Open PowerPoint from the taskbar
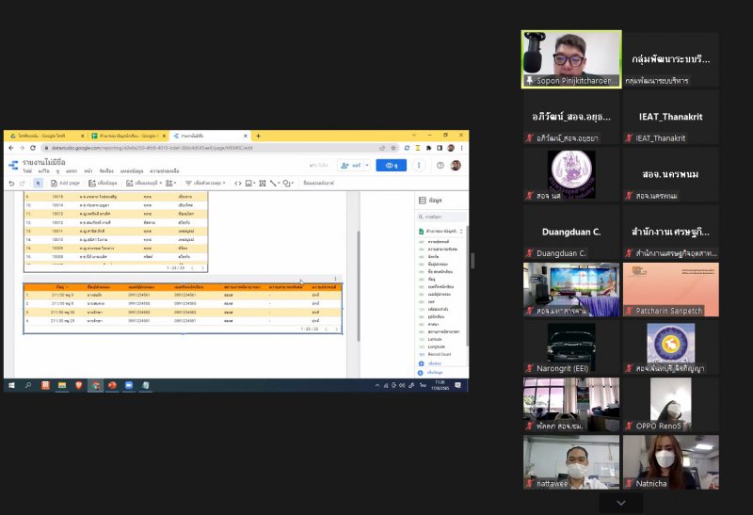The width and height of the screenshot is (753, 515). tap(112, 385)
